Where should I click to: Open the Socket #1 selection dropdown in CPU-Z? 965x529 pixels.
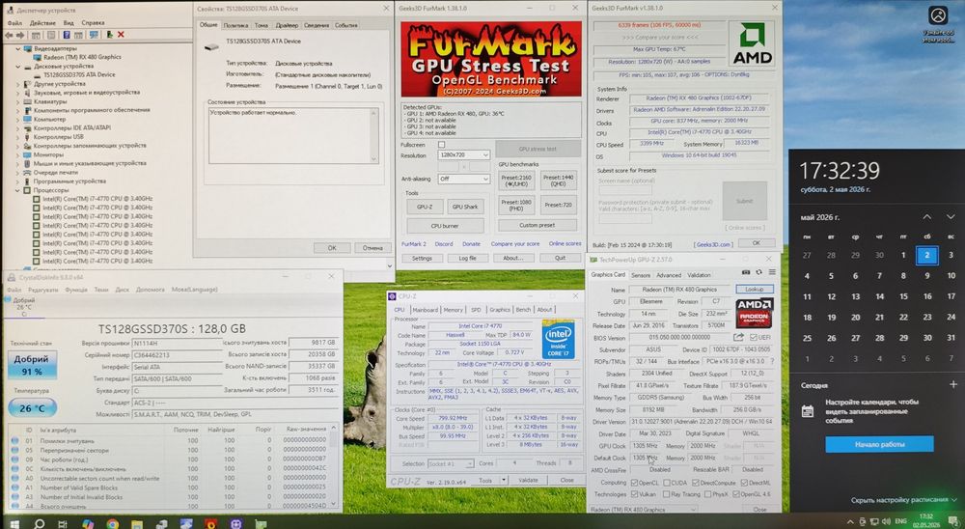click(451, 463)
